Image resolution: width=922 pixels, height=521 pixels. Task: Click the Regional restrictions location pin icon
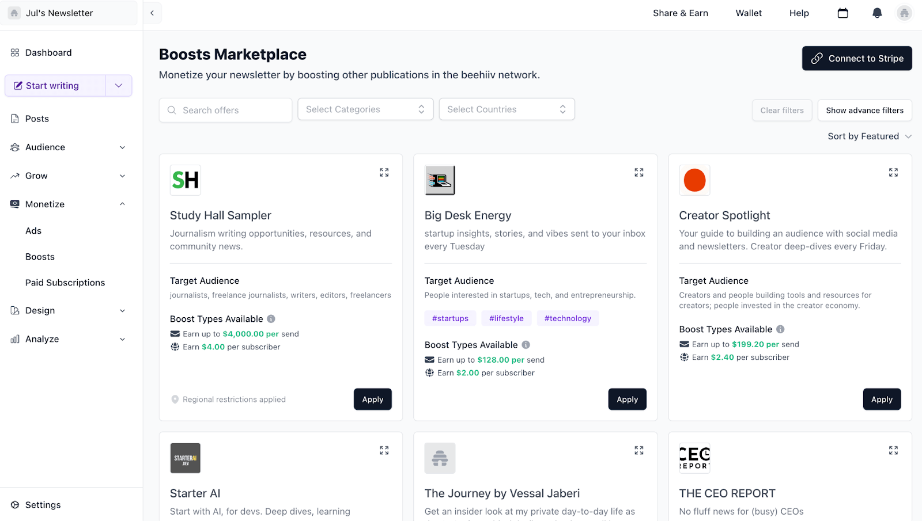pyautogui.click(x=175, y=400)
